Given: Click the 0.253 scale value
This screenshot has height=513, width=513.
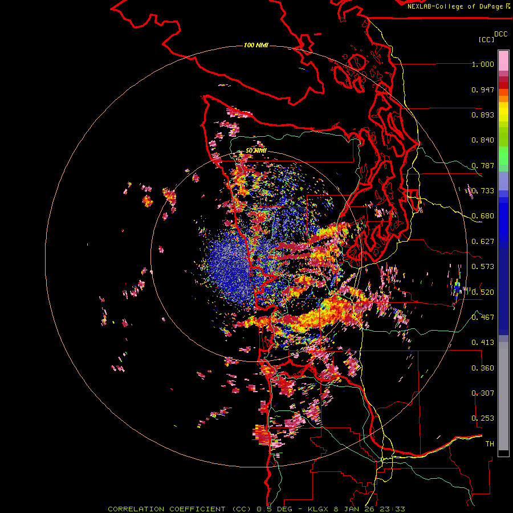Looking at the screenshot, I should (x=483, y=418).
